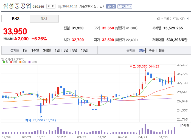Click the 최고 35,350 (04/23) chart marker

coord(145,66)
